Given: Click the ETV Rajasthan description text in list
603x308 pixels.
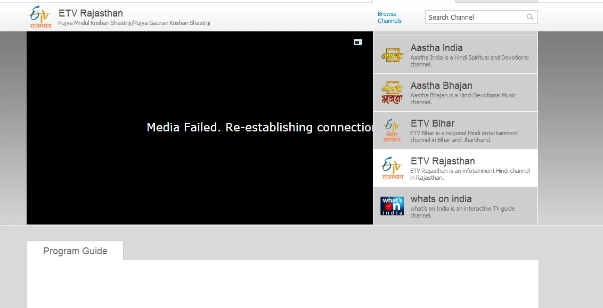Looking at the screenshot, I should 470,174.
